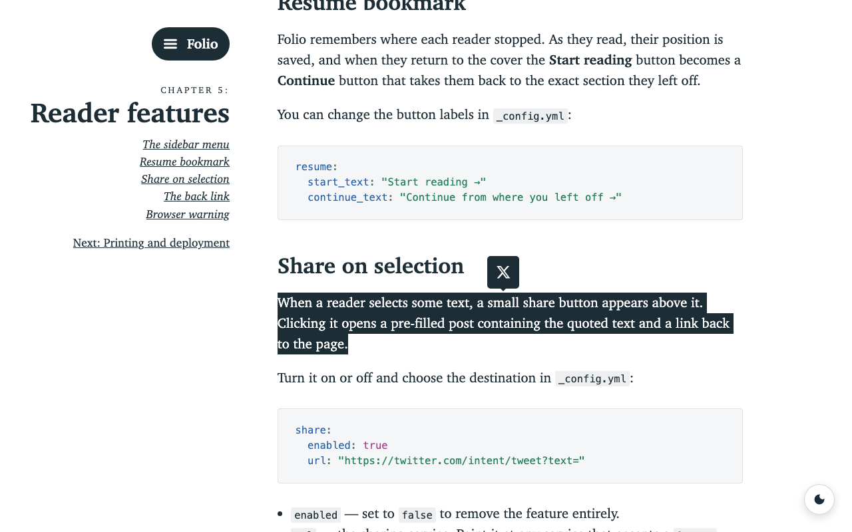Click the 'share:' key in code block
Image resolution: width=852 pixels, height=532 pixels.
314,430
